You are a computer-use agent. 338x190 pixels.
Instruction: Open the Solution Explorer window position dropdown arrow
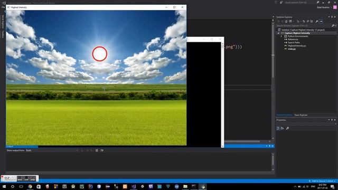[x=329, y=17]
